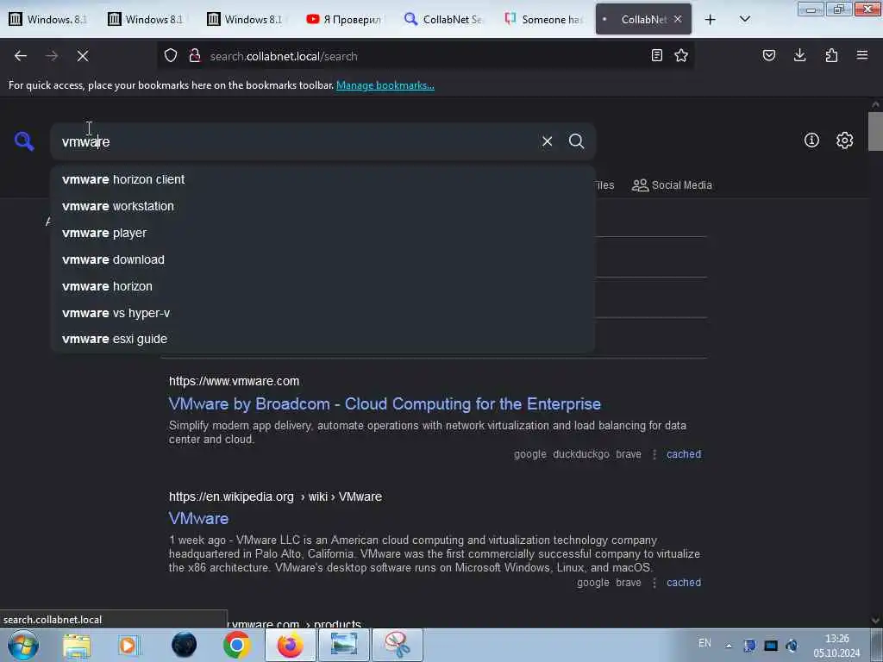883x662 pixels.
Task: Click the address bar URL field
Action: point(425,56)
